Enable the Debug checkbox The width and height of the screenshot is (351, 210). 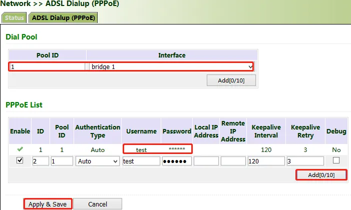coord(336,160)
